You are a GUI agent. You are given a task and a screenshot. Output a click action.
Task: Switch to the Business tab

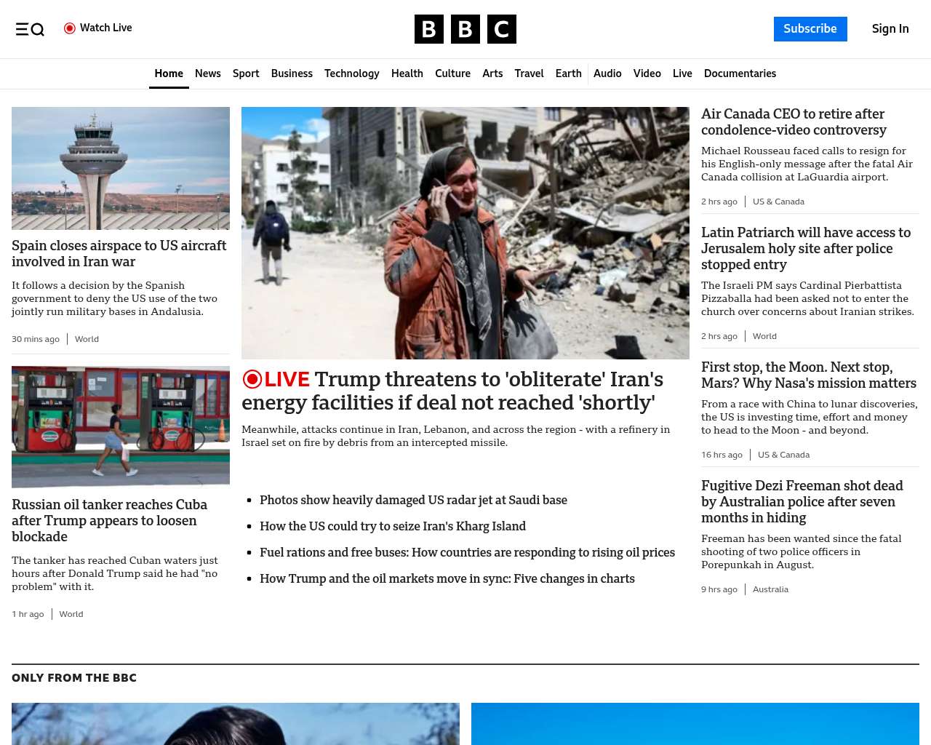point(292,73)
